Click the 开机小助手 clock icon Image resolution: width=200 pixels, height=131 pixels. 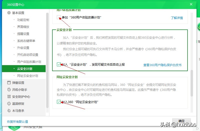tap(9, 90)
